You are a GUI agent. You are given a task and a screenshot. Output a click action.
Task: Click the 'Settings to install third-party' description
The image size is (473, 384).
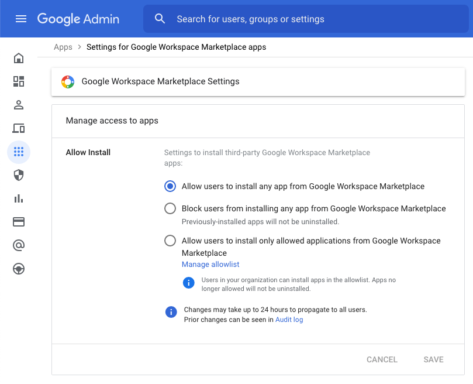pyautogui.click(x=267, y=157)
